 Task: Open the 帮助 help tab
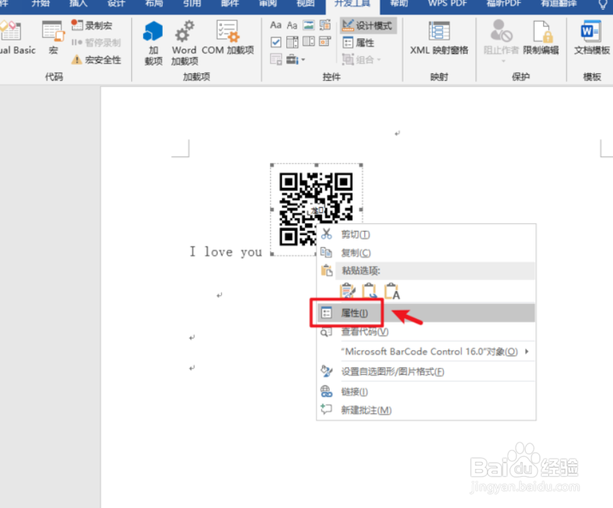(x=399, y=3)
